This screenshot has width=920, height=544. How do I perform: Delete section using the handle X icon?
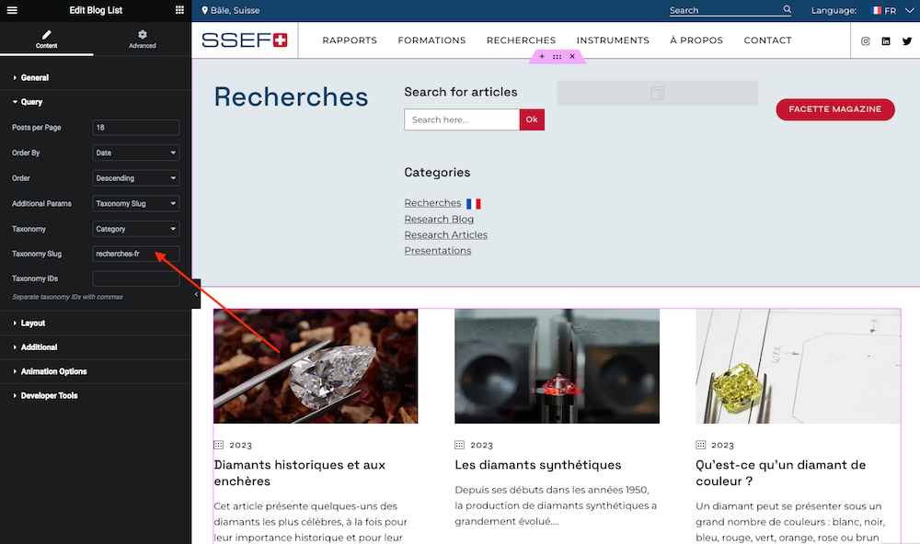572,56
